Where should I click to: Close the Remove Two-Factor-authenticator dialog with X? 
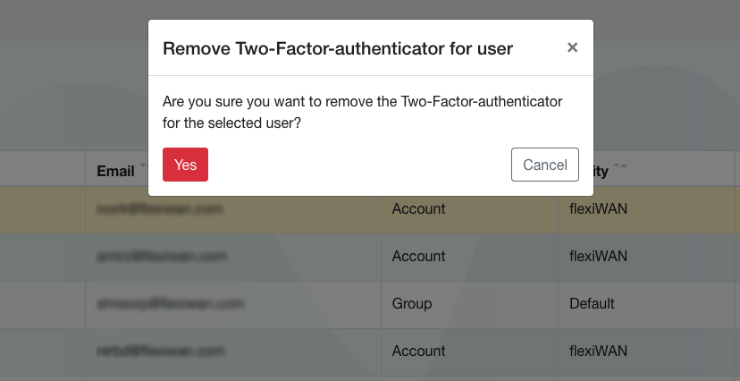tap(573, 48)
